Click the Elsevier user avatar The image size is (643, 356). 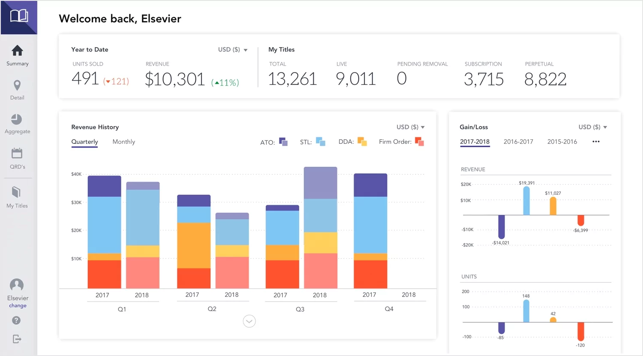[17, 285]
